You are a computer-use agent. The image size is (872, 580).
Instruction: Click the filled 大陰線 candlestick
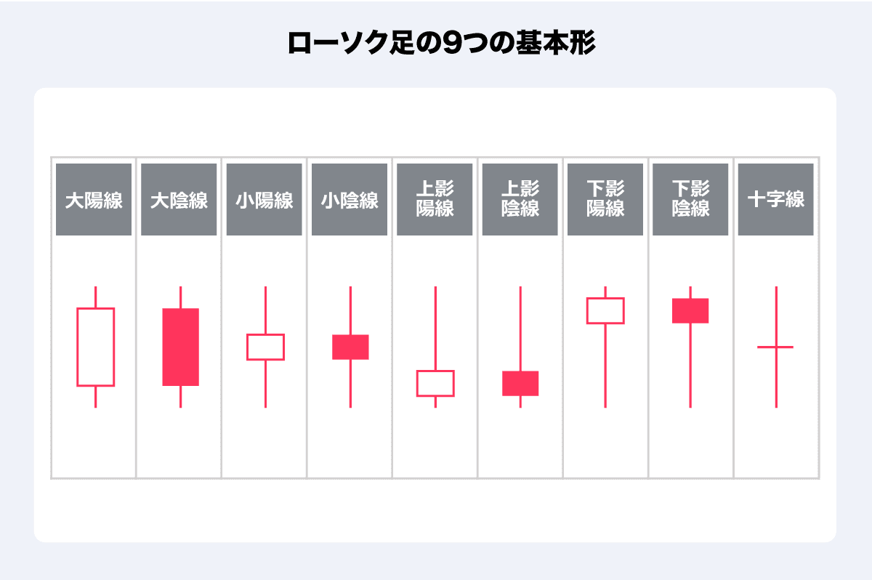[180, 347]
